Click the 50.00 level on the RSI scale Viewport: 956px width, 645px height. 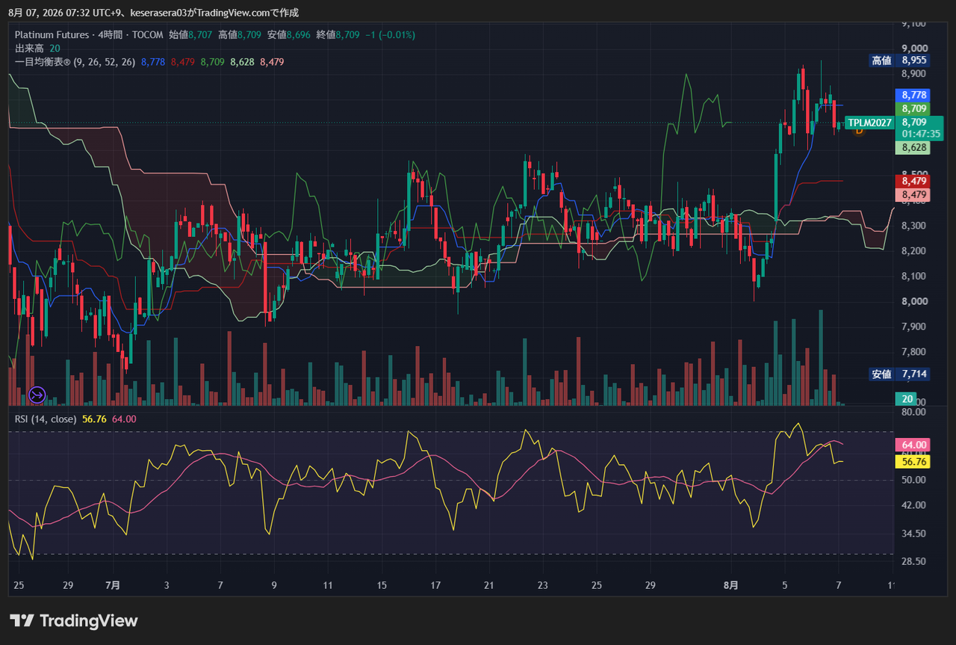914,480
